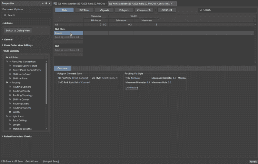Viewport: 258px width, 164px height.
Task: Click Show More in Routing Via Style
Action: pos(132,88)
